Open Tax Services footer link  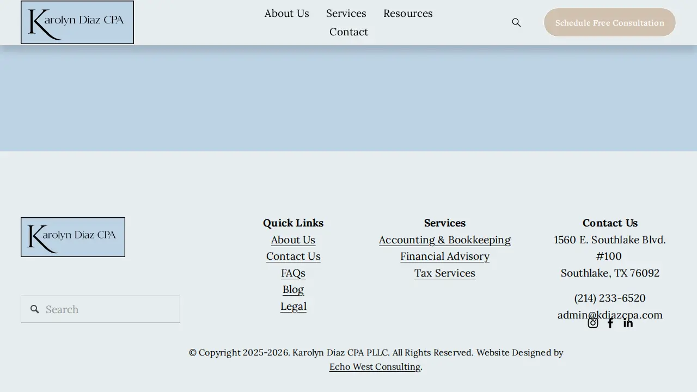[x=445, y=273]
